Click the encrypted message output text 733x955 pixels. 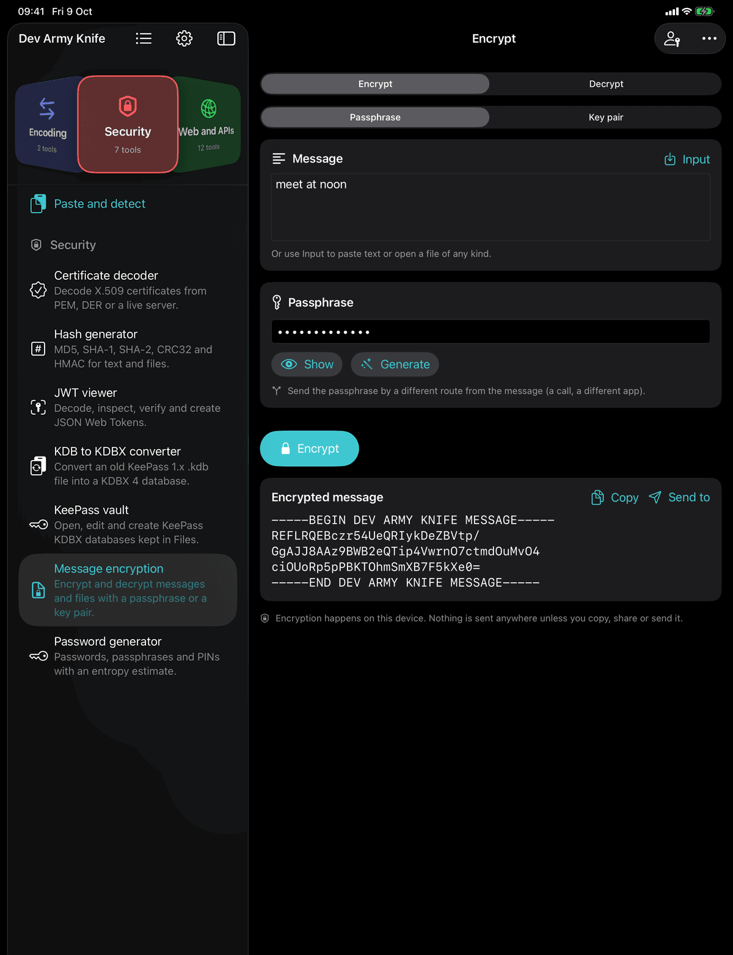pos(413,551)
